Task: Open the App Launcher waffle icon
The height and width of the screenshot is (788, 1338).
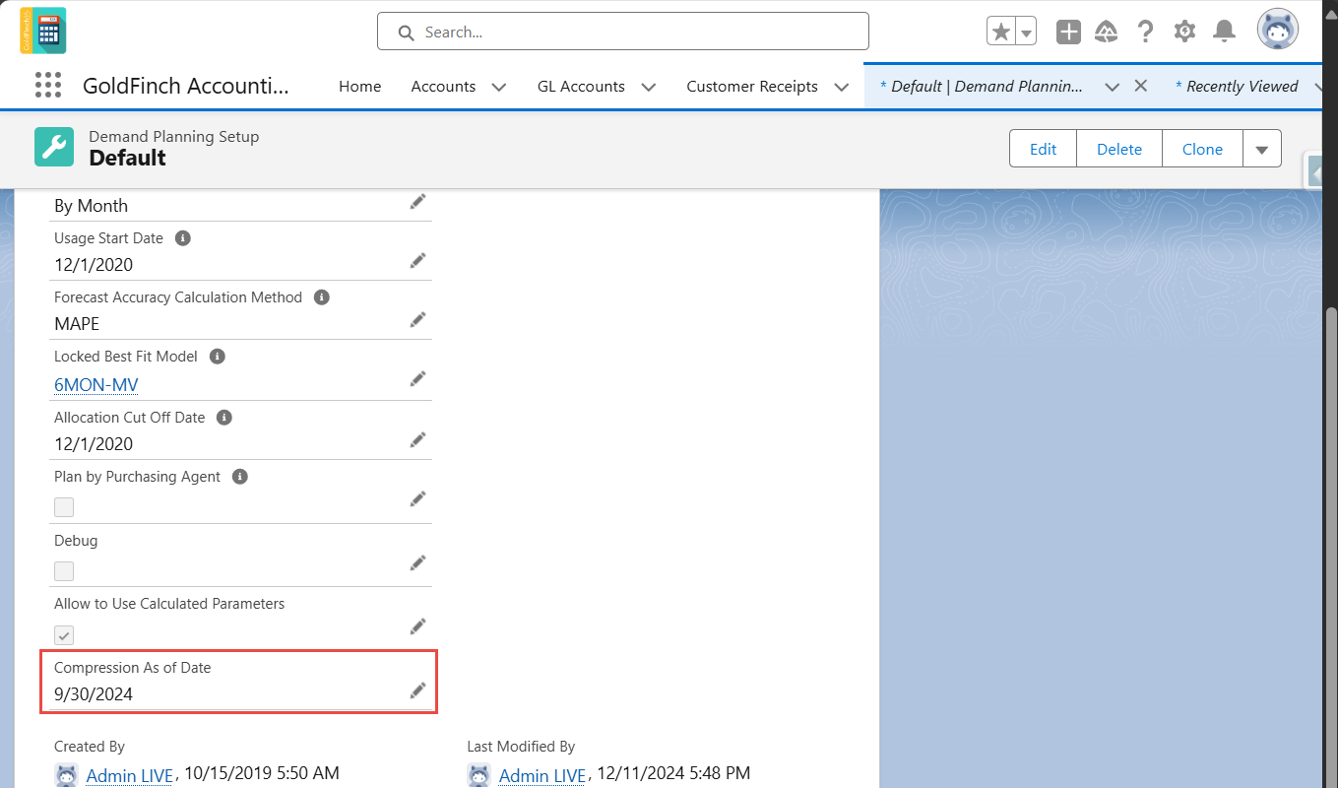Action: click(x=48, y=86)
